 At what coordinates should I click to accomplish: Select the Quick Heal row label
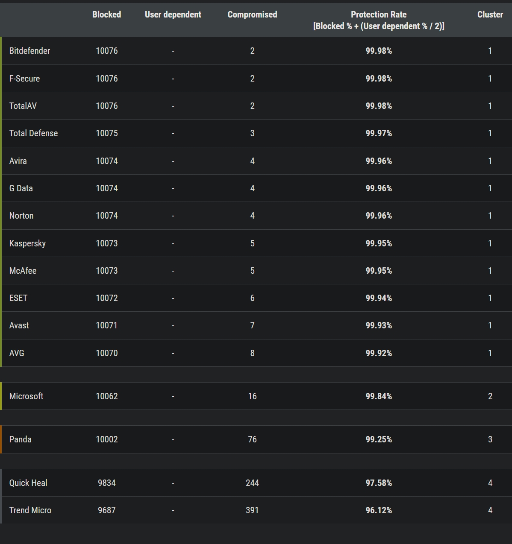coord(28,483)
